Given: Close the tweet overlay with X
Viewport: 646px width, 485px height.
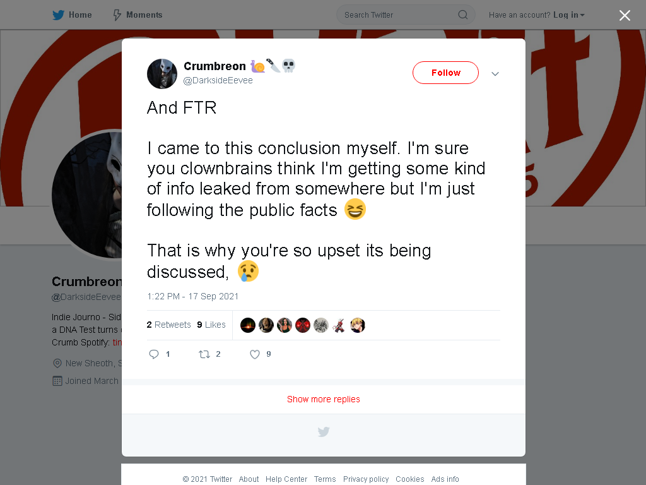Looking at the screenshot, I should [x=625, y=15].
